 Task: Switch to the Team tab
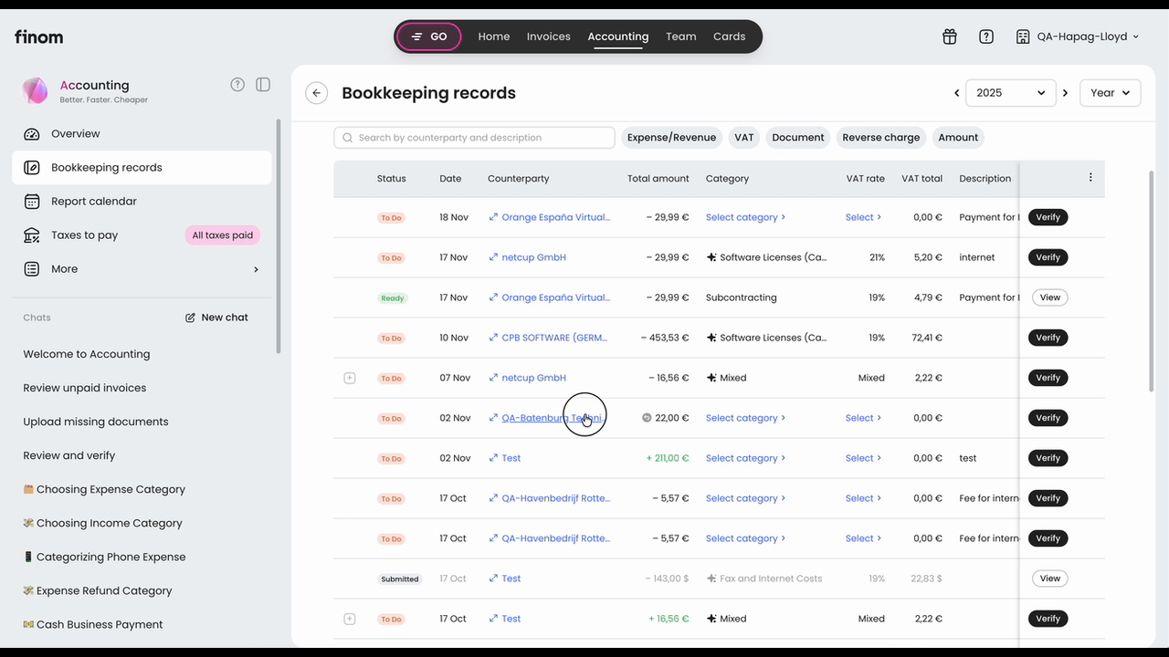(x=681, y=36)
